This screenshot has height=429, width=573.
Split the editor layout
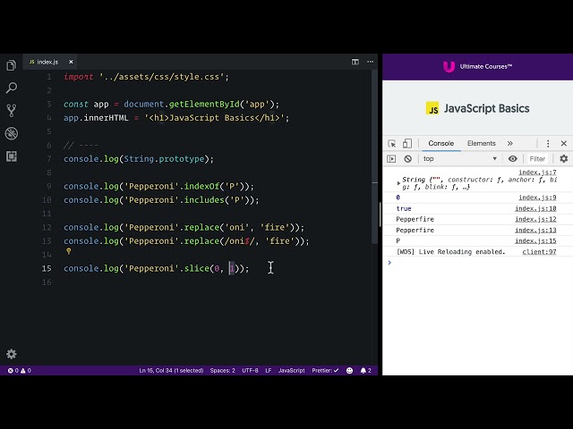[355, 62]
